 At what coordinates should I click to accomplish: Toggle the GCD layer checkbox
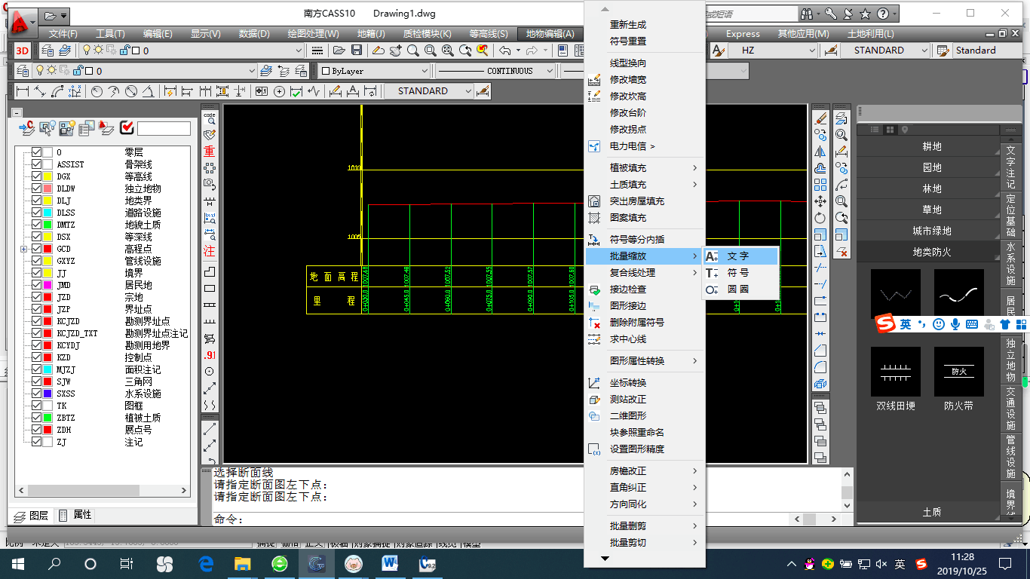[x=35, y=249]
